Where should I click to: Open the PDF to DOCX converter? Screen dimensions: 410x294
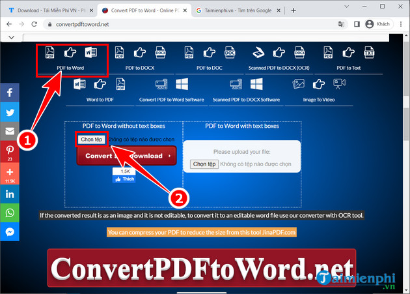click(140, 68)
